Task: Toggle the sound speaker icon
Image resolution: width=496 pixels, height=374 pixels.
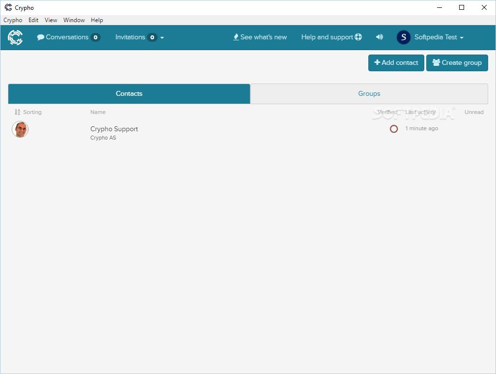Action: (x=379, y=37)
